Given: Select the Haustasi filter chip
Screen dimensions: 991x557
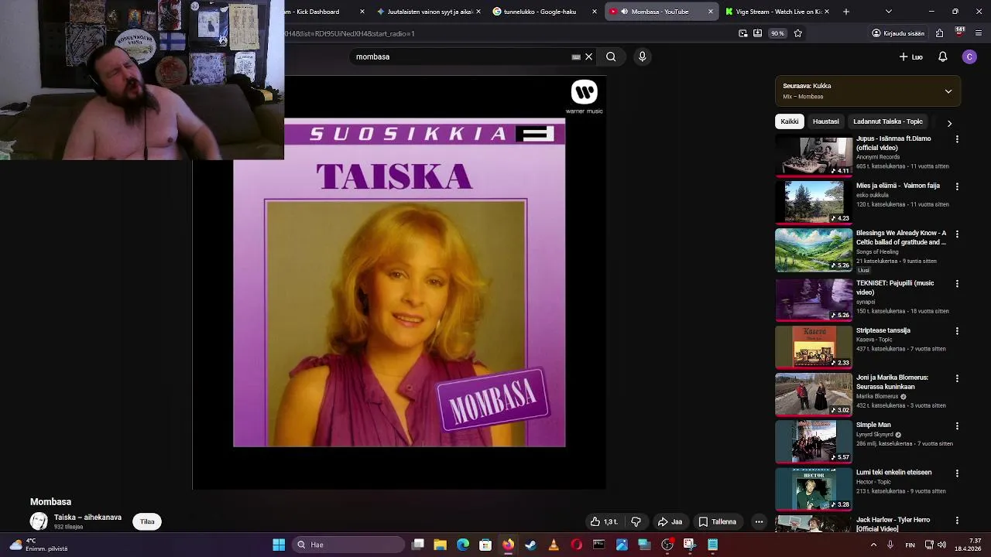Looking at the screenshot, I should [x=825, y=121].
